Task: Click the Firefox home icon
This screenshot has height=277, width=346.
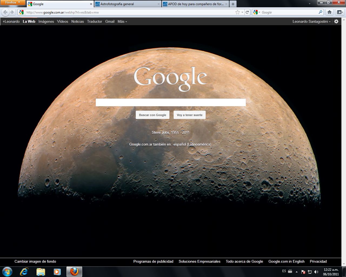Action: point(330,12)
